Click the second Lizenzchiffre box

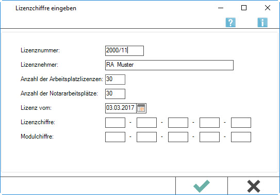(146, 123)
